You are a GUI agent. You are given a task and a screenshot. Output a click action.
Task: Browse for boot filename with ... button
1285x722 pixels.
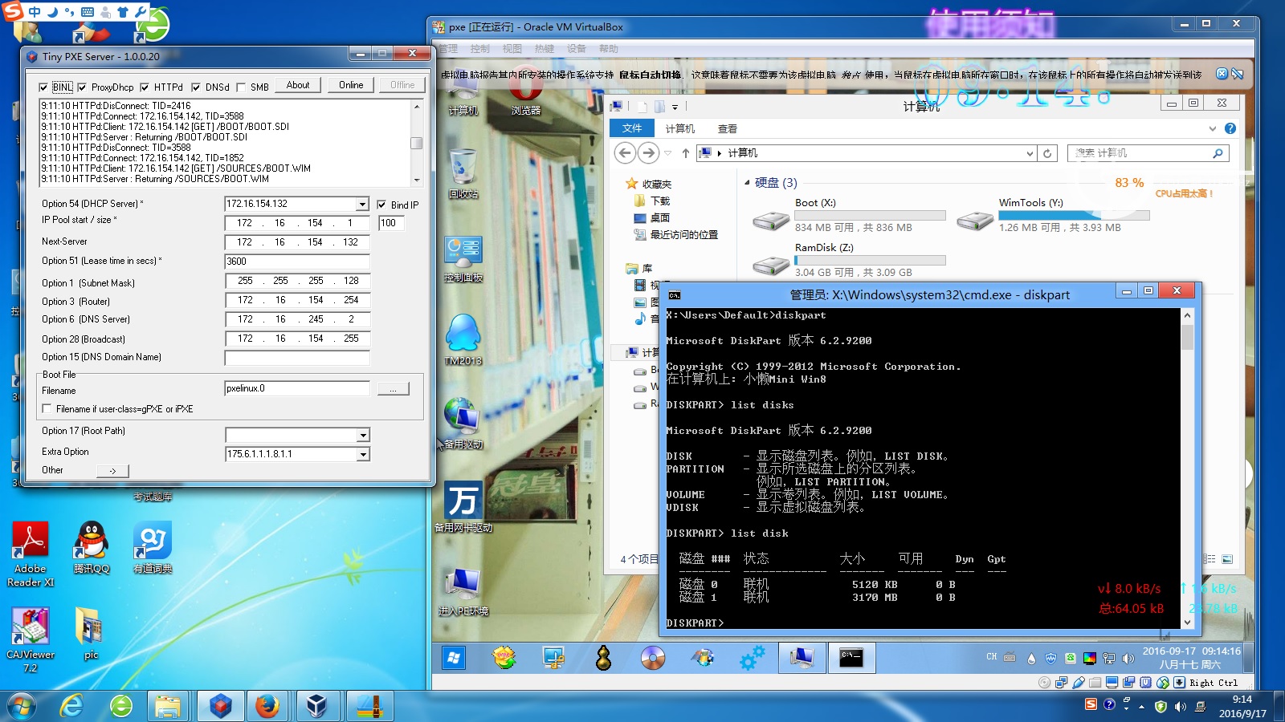point(394,389)
